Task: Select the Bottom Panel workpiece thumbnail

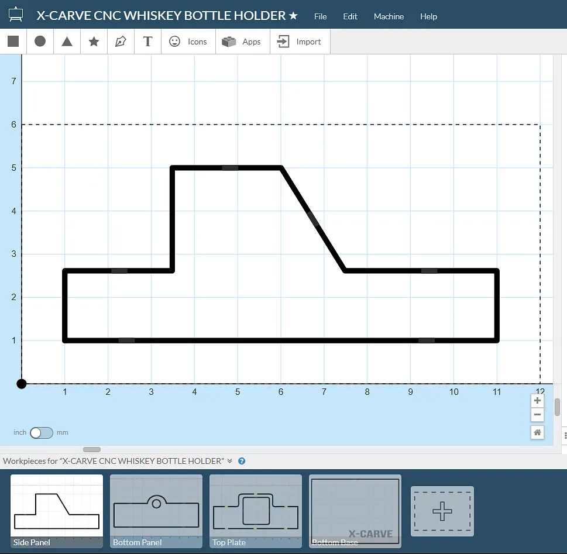Action: point(156,511)
